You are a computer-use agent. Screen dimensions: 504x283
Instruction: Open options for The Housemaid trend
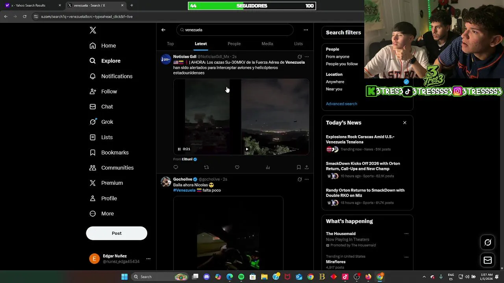[x=406, y=234]
